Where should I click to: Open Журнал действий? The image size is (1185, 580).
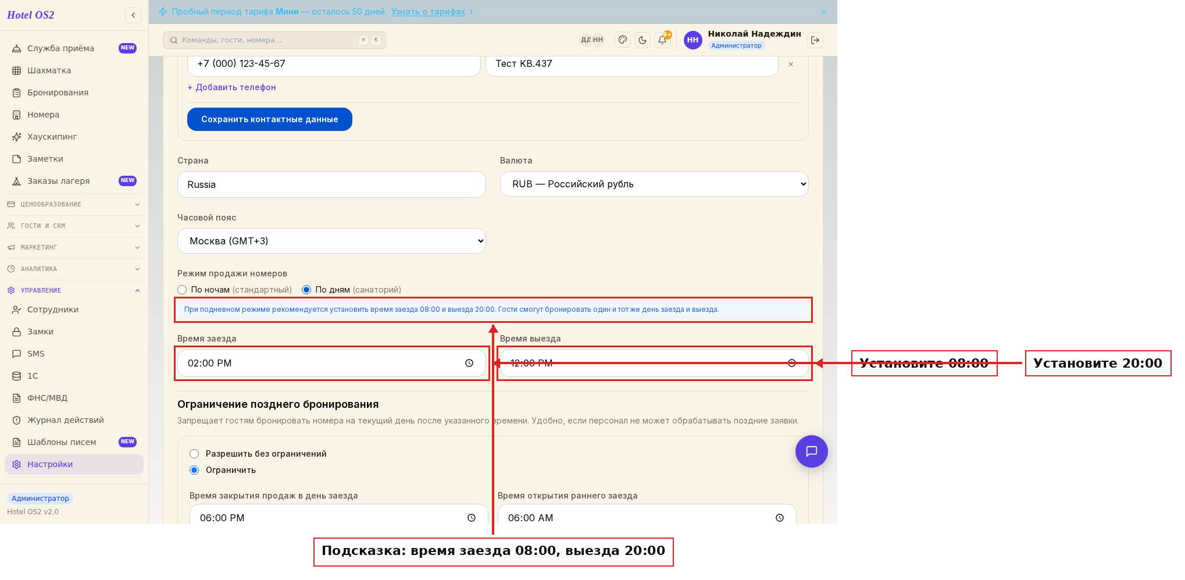click(x=74, y=420)
